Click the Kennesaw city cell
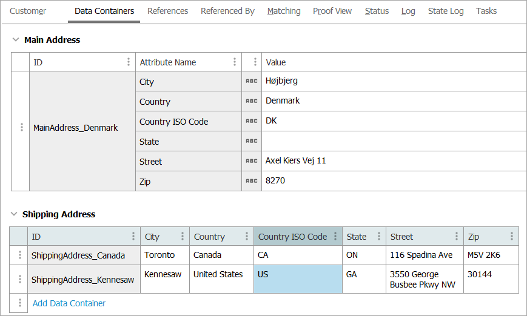Screen dimensions: 527x316 tap(165, 279)
